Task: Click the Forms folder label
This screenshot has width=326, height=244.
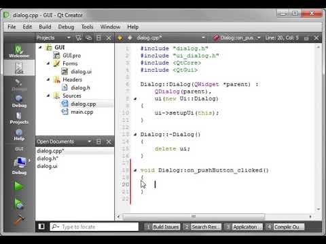Action: click(x=70, y=64)
